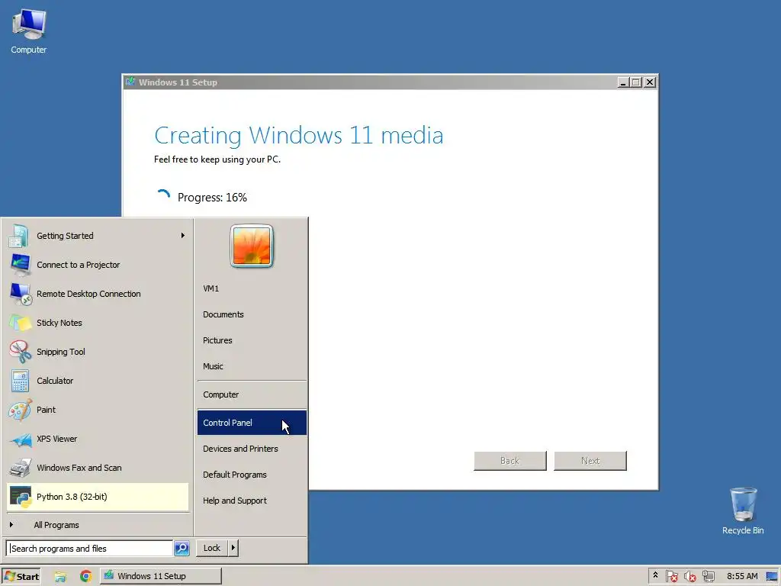Open Documents from Start menu
This screenshot has height=586, width=781.
click(x=252, y=314)
